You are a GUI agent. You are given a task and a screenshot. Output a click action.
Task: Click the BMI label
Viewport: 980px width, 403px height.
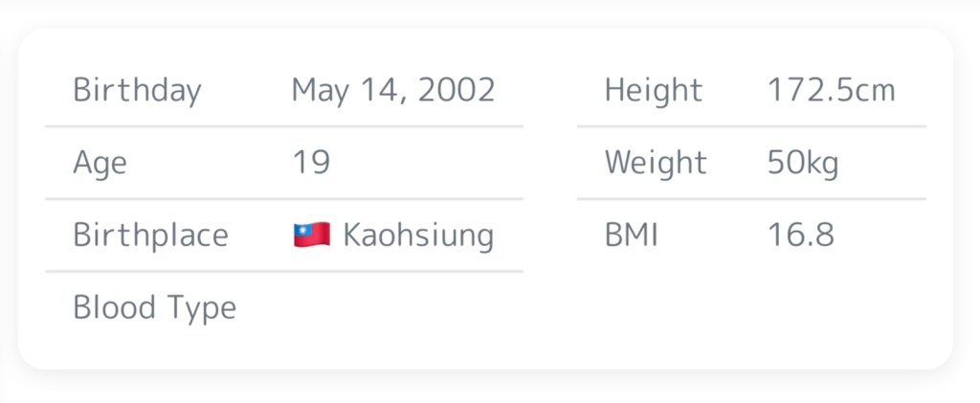point(631,235)
